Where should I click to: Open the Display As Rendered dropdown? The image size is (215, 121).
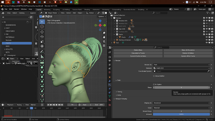click(x=181, y=103)
